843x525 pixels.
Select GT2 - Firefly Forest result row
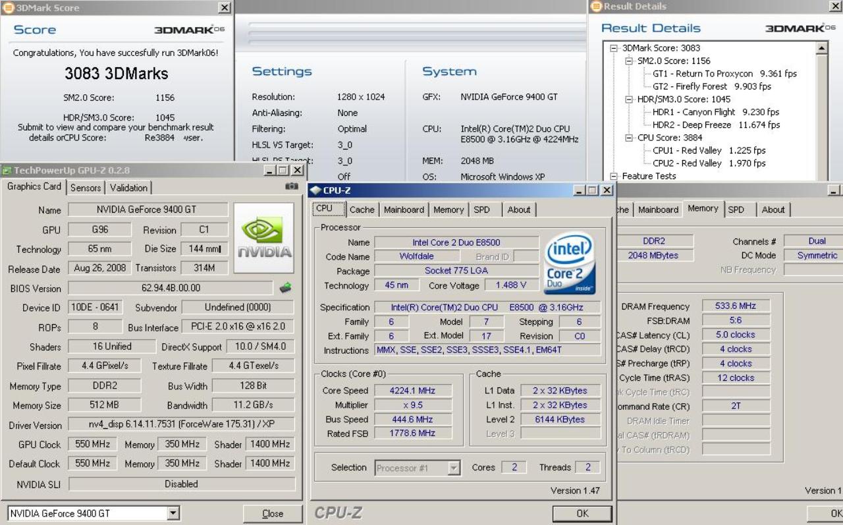(712, 86)
